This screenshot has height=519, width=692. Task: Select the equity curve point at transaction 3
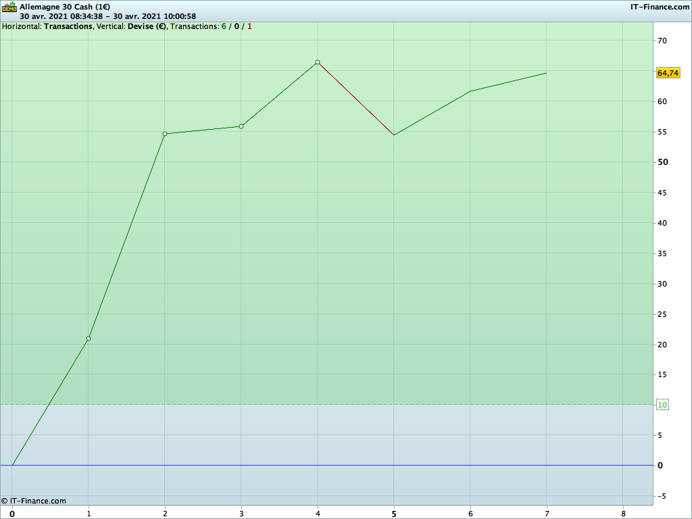(241, 126)
